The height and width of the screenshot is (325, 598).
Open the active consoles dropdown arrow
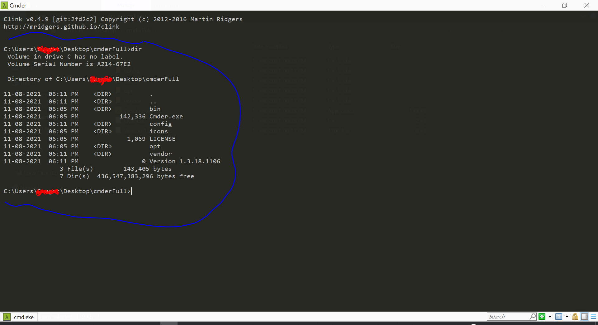[x=567, y=317]
